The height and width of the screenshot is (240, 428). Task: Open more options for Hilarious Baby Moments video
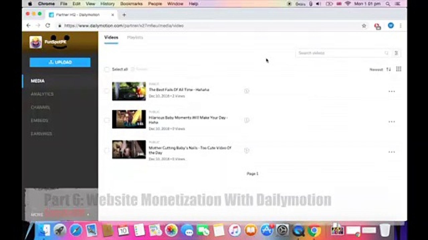pos(392,122)
